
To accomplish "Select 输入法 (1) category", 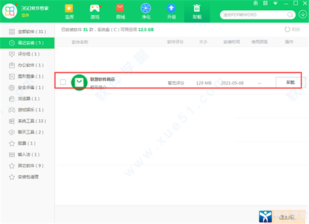I will (27, 155).
